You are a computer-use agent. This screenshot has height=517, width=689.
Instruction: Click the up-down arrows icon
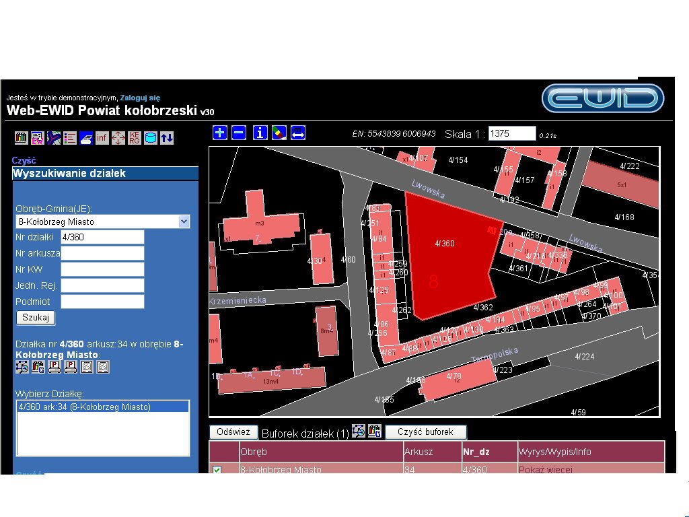click(x=167, y=138)
